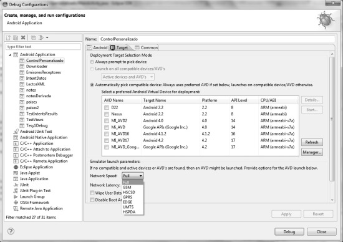The image size is (343, 242).
Task: Select the ControlPersonalizado configuration
Action: (45, 60)
